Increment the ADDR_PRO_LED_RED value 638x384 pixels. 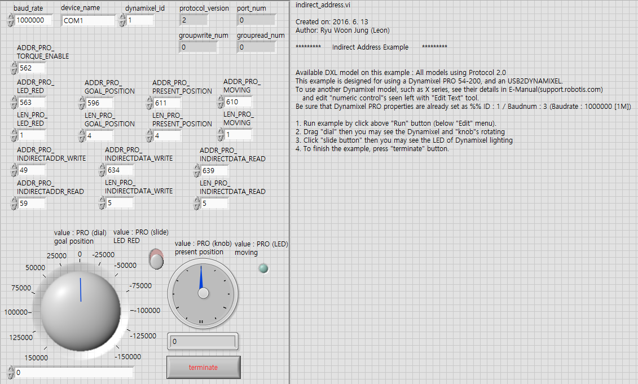click(14, 99)
